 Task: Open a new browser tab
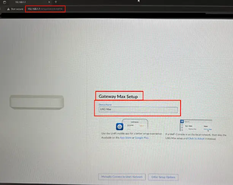pos(56,2)
